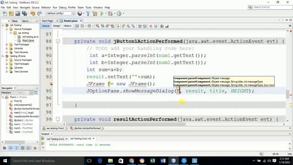Click the Redo toolbar icon

click(x=39, y=13)
